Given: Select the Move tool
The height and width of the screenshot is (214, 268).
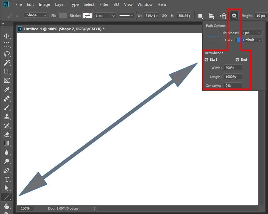Looking at the screenshot, I should (x=7, y=36).
